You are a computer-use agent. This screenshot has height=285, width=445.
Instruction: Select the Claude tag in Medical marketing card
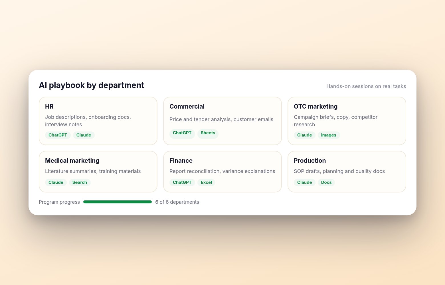point(56,182)
